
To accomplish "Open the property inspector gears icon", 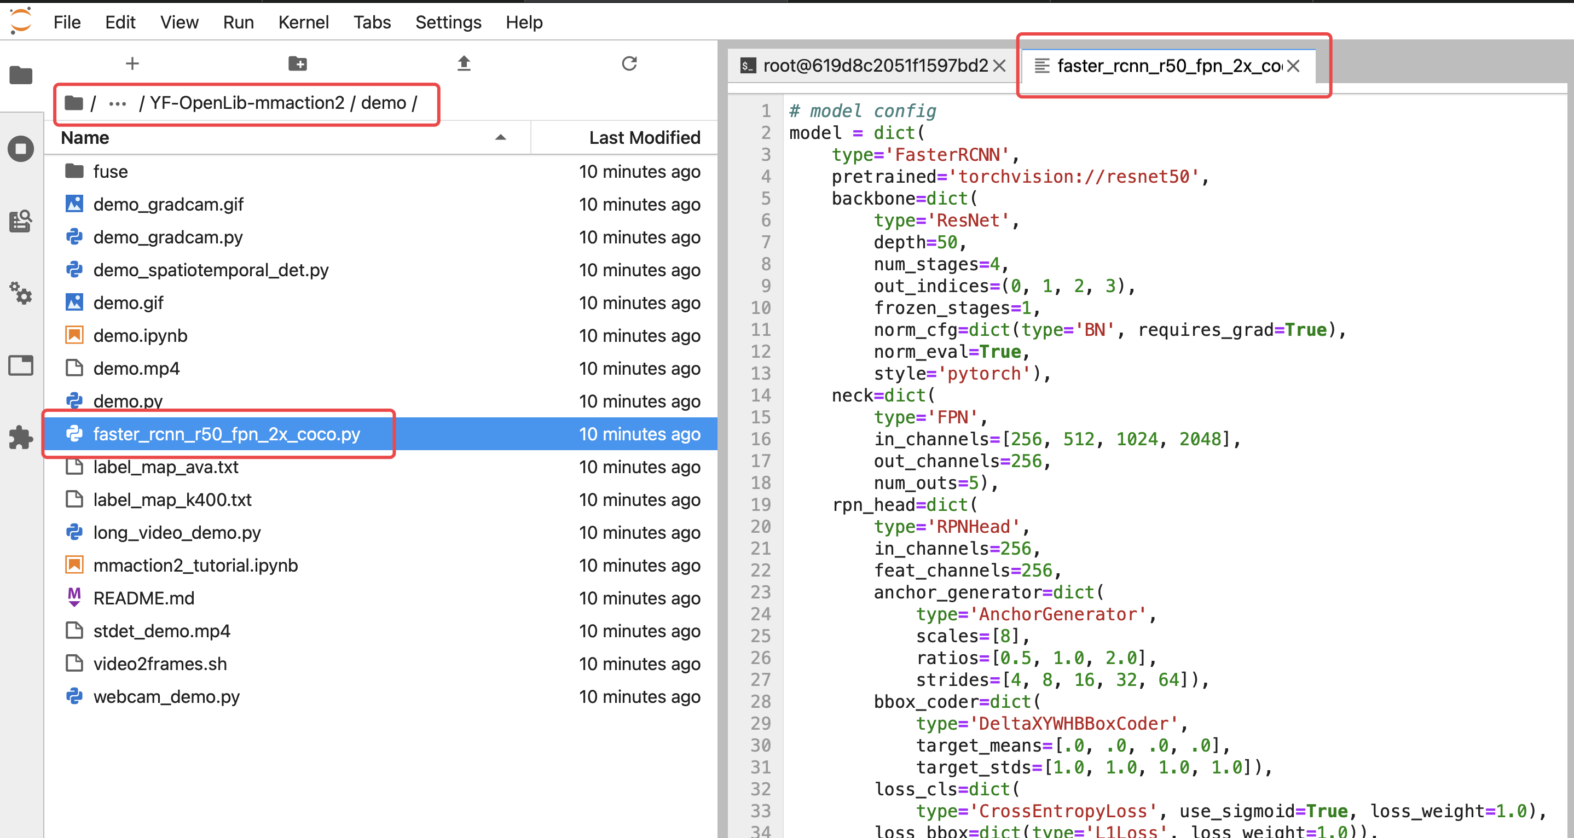I will (21, 293).
